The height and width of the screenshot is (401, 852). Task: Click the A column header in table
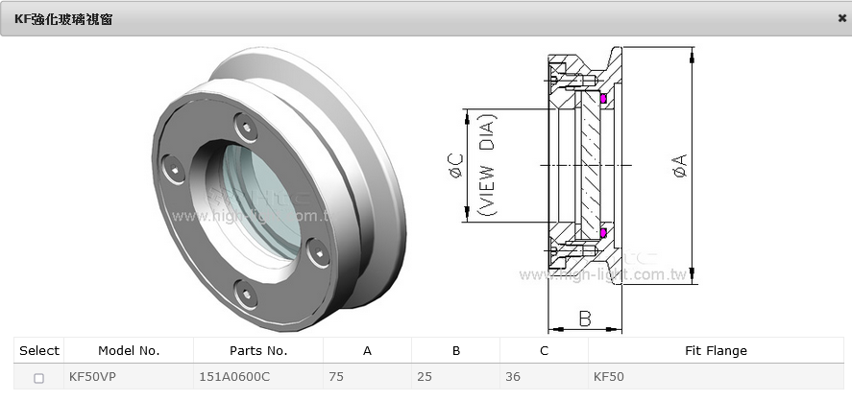tap(367, 350)
